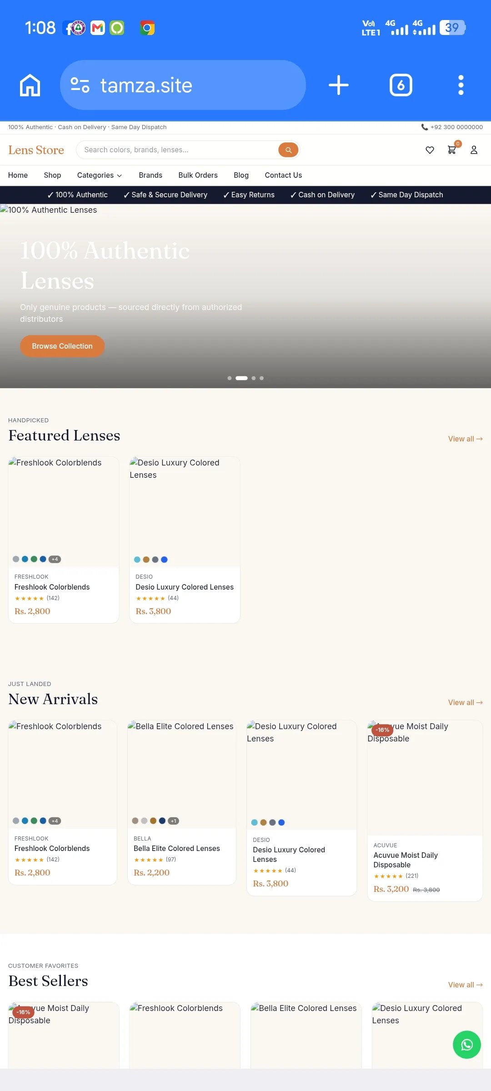Click the Lens Store logo
Viewport: 491px width, 1091px height.
[36, 150]
